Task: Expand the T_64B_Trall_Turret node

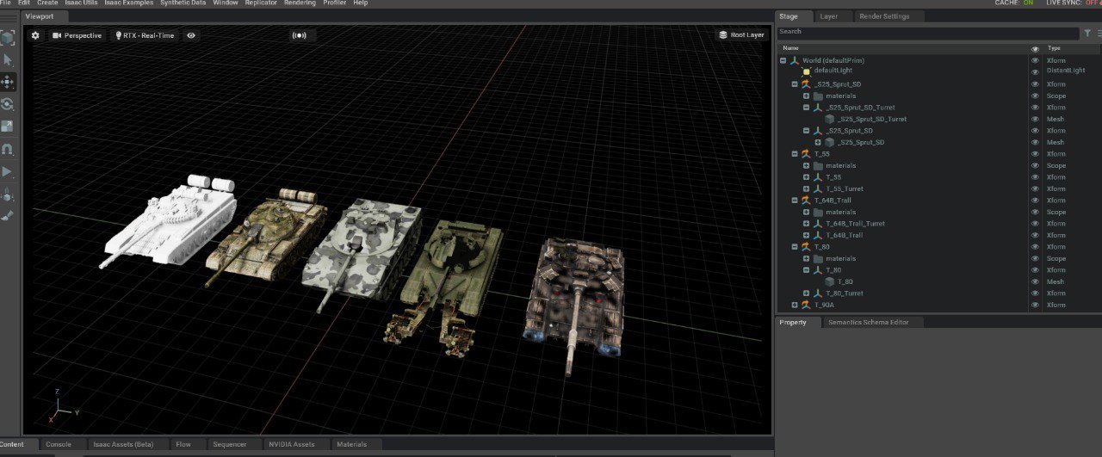Action: coord(807,224)
